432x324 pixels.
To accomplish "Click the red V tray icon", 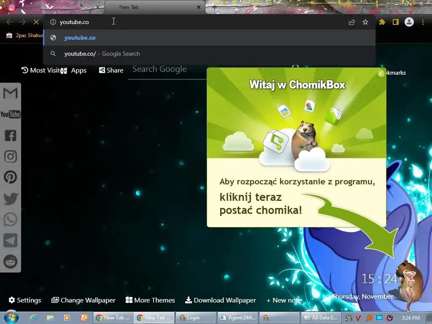I will click(x=358, y=318).
